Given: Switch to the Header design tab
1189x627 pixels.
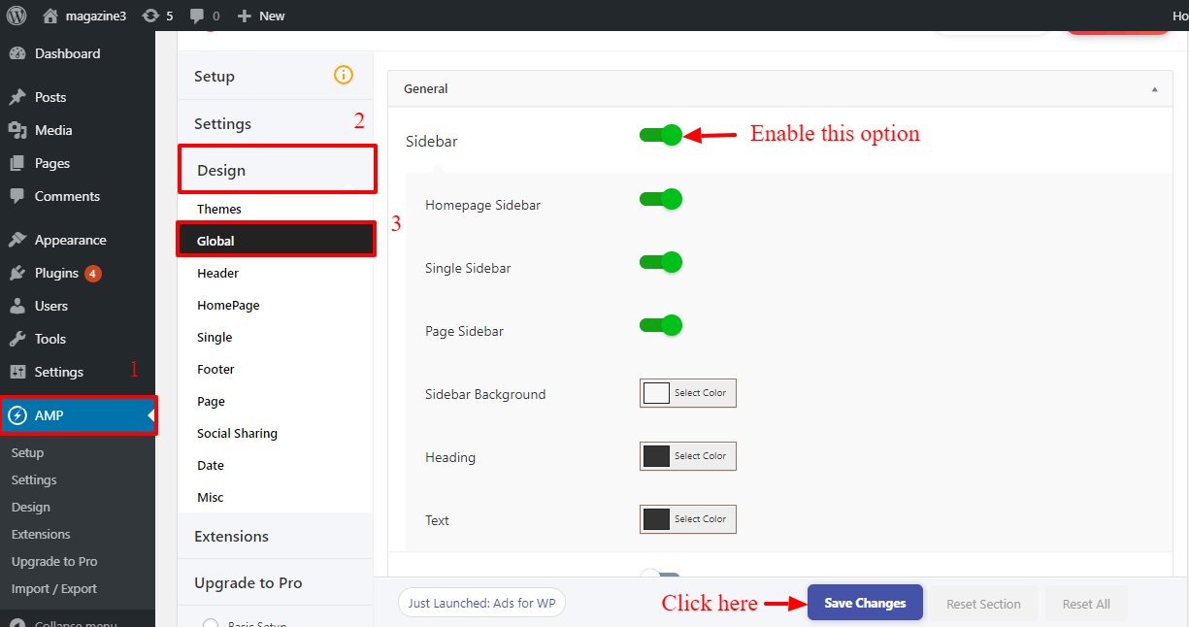Looking at the screenshot, I should tap(217, 273).
